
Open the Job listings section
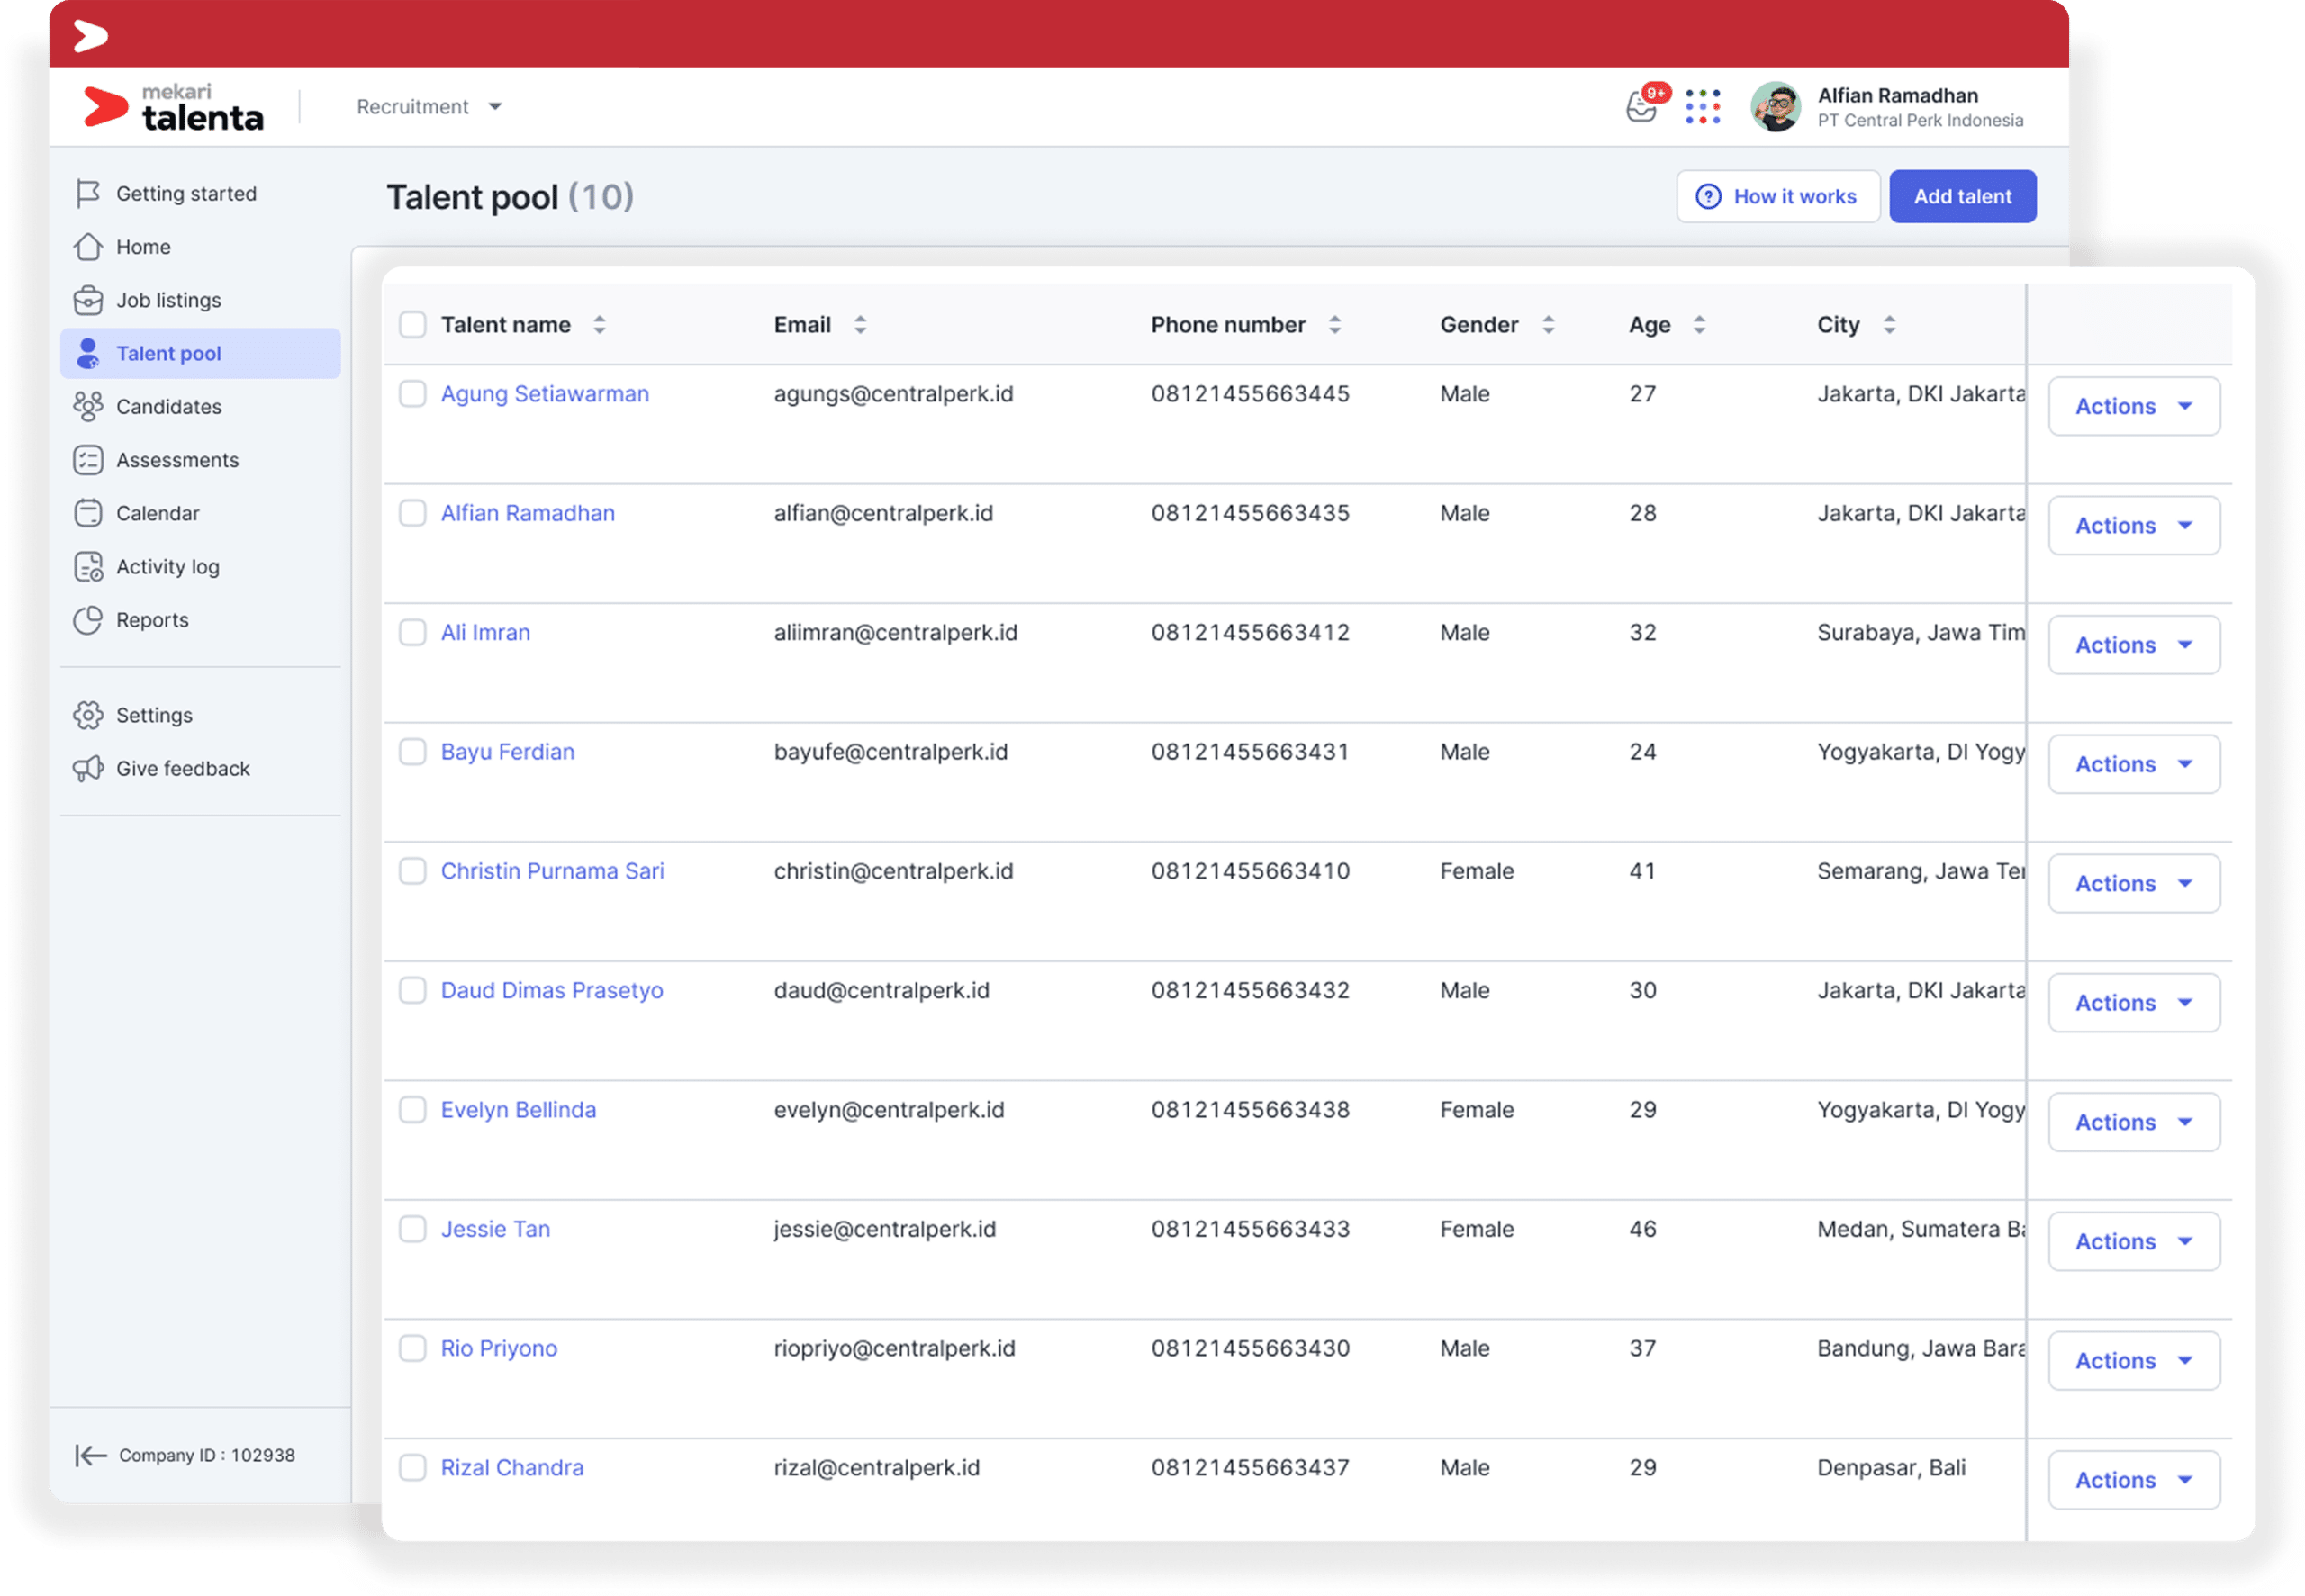point(168,300)
